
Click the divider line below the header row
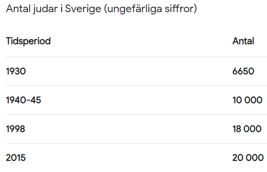tap(136, 57)
